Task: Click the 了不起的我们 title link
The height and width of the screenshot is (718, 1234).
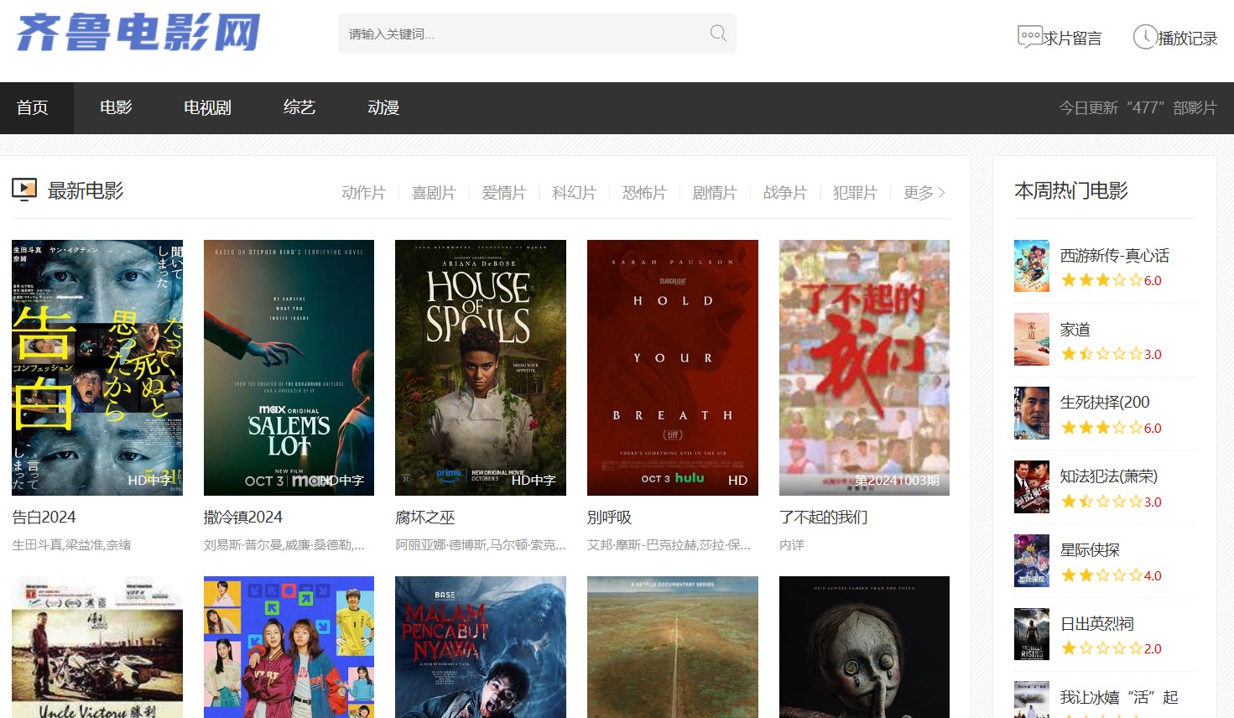Action: coord(824,518)
